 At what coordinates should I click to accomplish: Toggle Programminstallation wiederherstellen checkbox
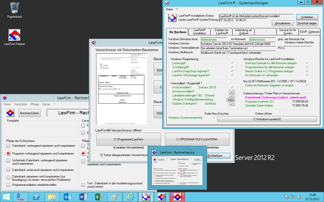[x=8, y=185]
